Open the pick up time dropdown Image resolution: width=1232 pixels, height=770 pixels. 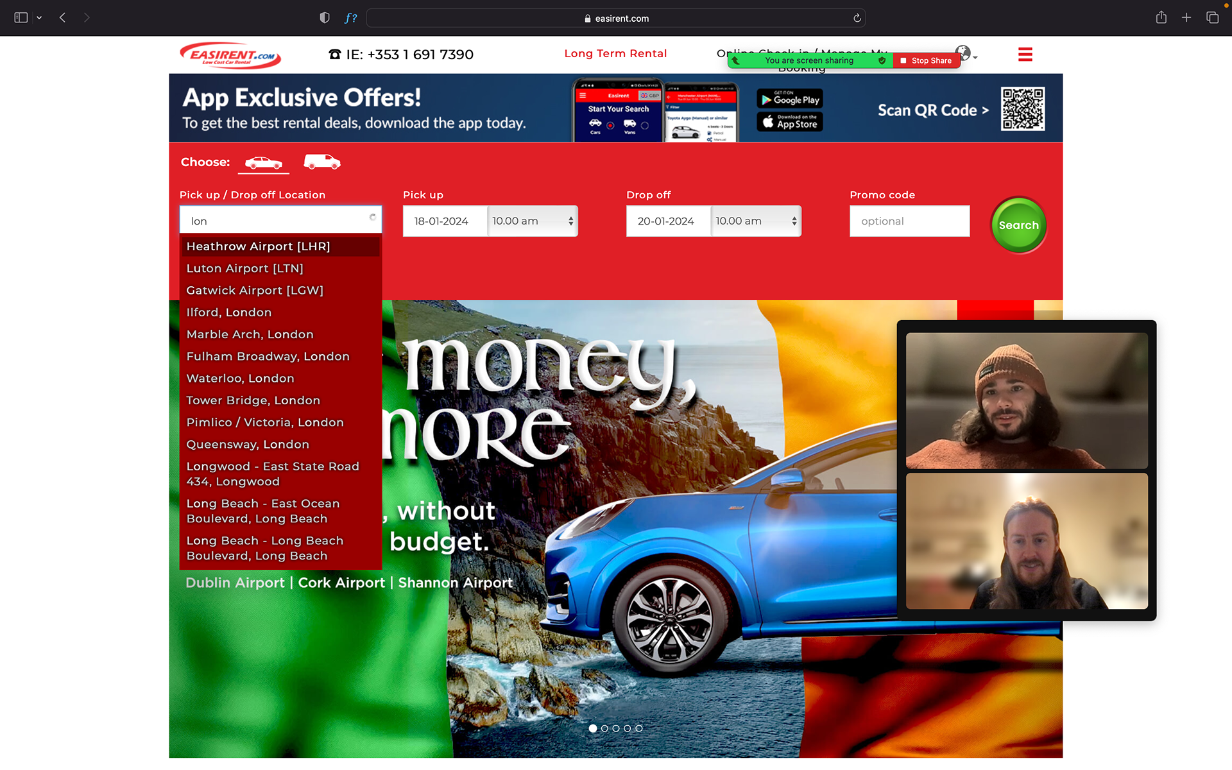[533, 221]
